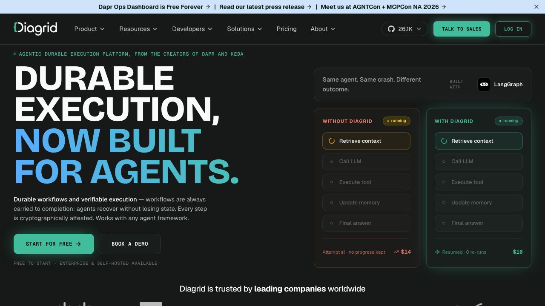Go to the Pricing page

287,29
